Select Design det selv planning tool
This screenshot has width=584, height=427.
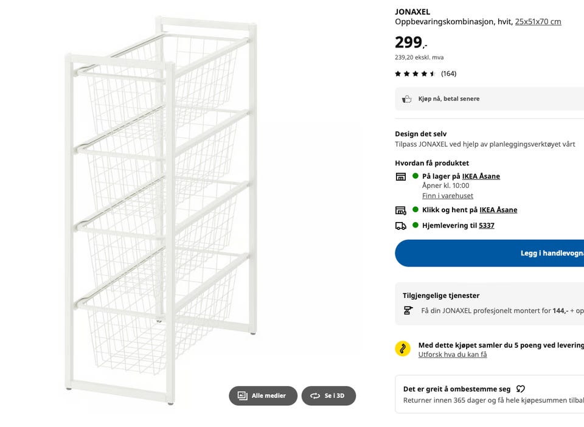pyautogui.click(x=485, y=139)
